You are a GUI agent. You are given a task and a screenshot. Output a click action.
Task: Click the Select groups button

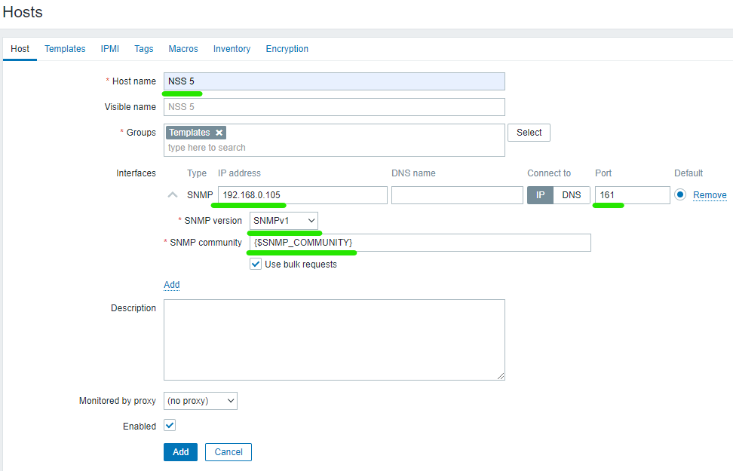click(x=529, y=133)
